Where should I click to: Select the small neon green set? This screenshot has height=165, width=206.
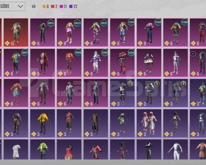point(122,123)
